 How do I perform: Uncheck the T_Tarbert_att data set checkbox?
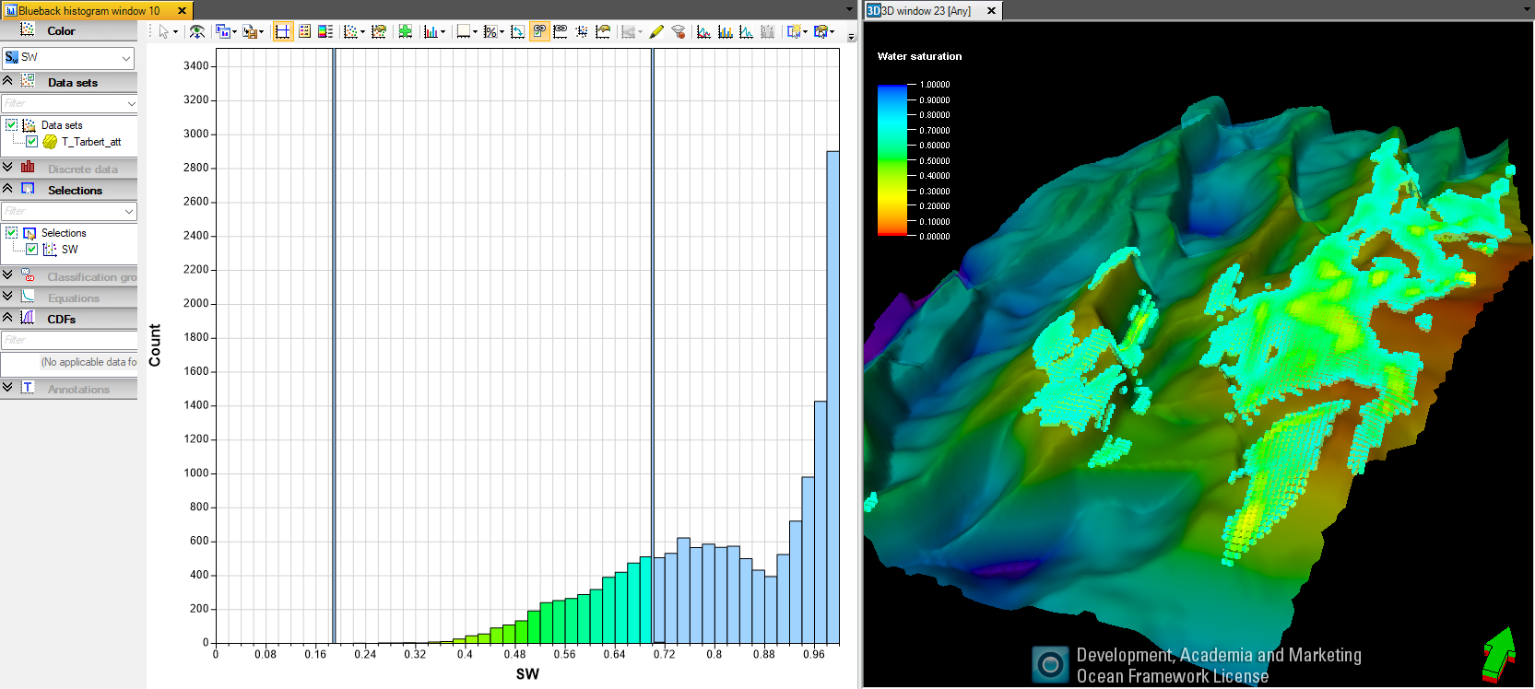pyautogui.click(x=31, y=142)
